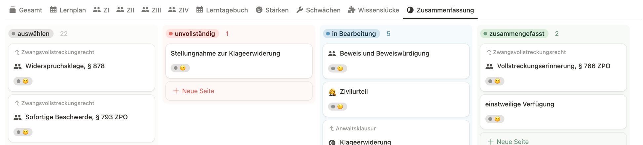Click the Schwächen wrench icon
Image resolution: width=643 pixels, height=145 pixels.
[300, 10]
